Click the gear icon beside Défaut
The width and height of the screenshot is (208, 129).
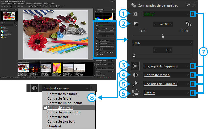pyautogui.click(x=135, y=14)
